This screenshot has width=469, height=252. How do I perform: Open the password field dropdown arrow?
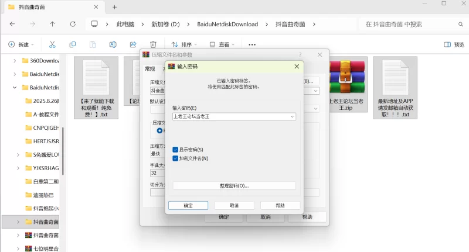tap(292, 116)
